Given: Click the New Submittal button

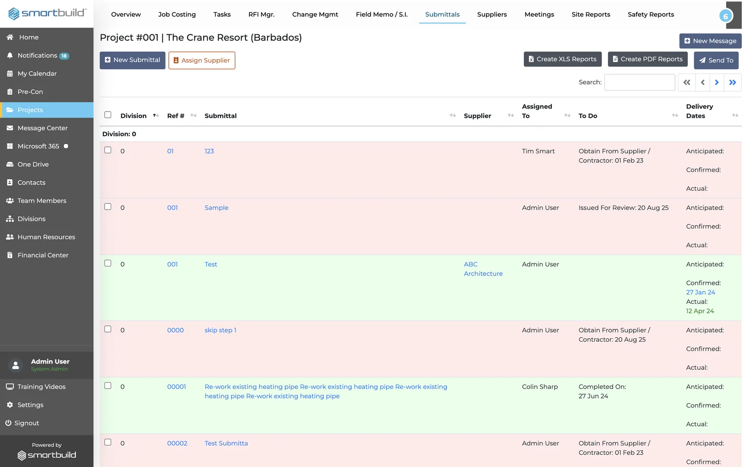Looking at the screenshot, I should coord(133,60).
